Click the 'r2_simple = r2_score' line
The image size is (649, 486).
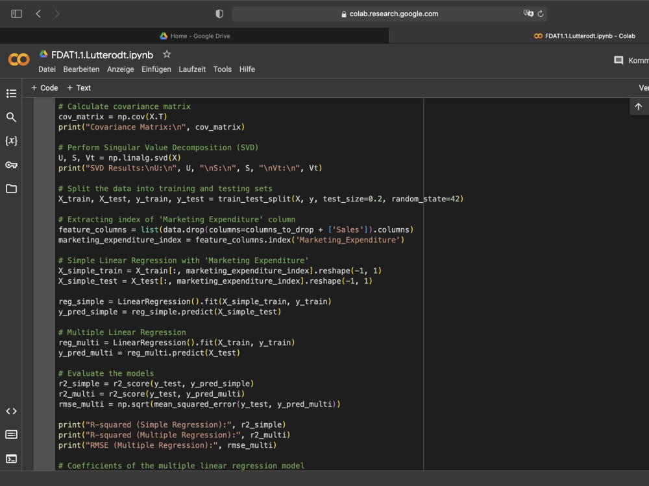click(156, 384)
